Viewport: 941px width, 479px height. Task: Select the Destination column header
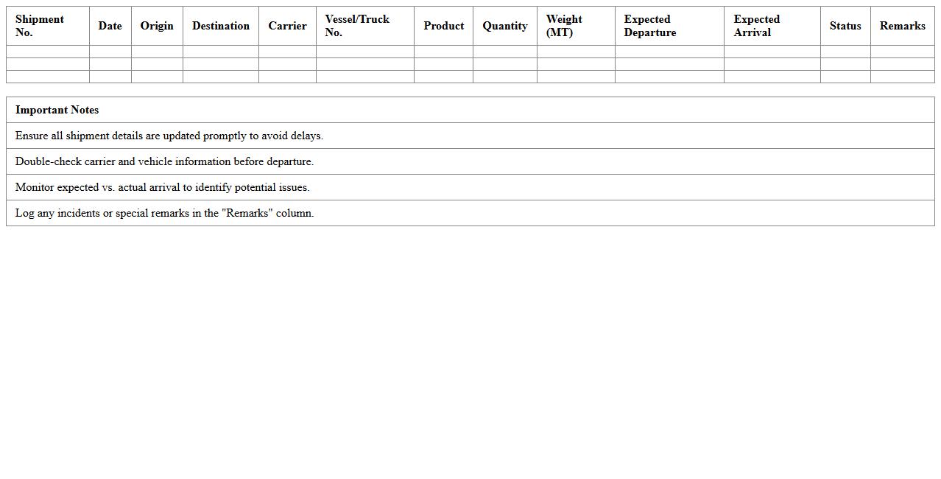tap(220, 26)
